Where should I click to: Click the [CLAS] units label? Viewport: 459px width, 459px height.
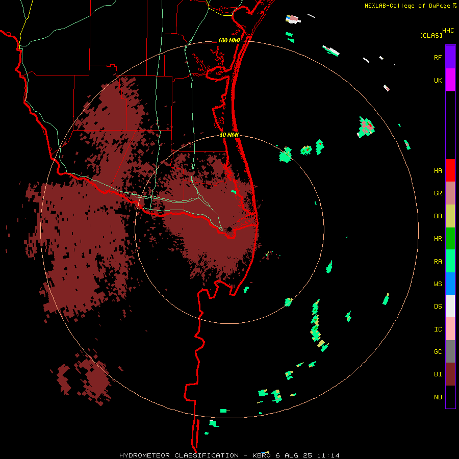click(431, 36)
